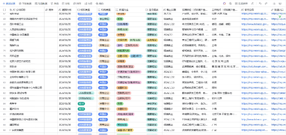Click the share arrow icon
Screen dimensions: 286x135
[253, 3]
